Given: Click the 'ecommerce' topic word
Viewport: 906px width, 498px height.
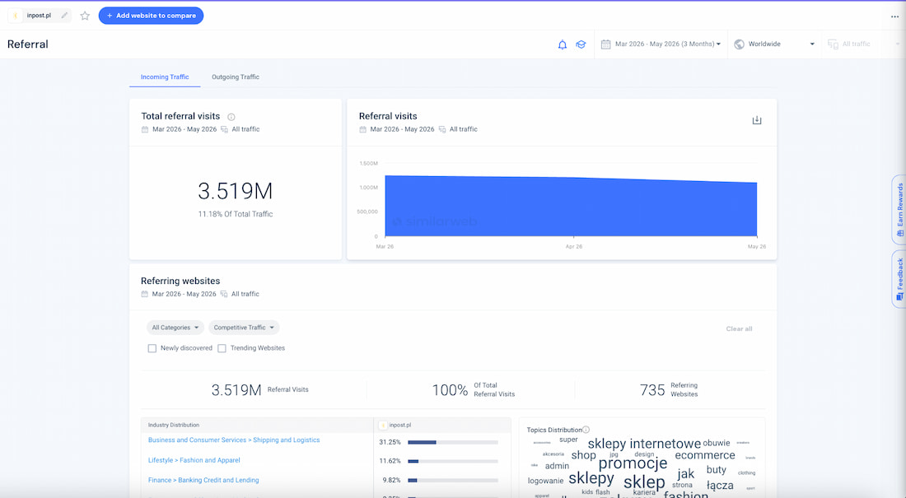Looking at the screenshot, I should (705, 455).
